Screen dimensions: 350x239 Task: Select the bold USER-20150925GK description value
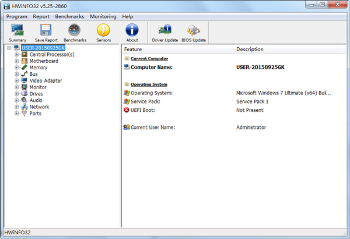tap(260, 67)
